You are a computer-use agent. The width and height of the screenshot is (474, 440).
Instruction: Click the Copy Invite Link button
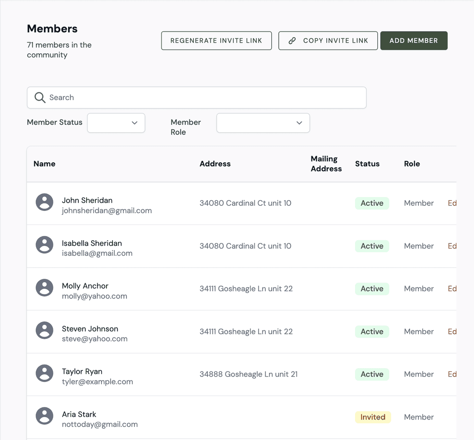[x=328, y=41]
